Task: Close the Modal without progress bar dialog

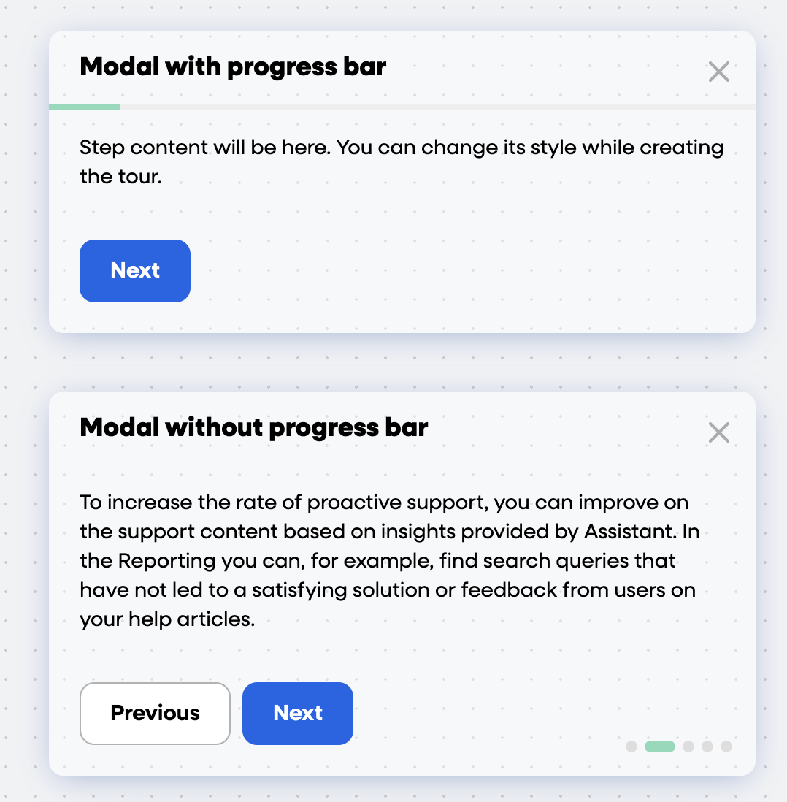Action: pyautogui.click(x=718, y=432)
